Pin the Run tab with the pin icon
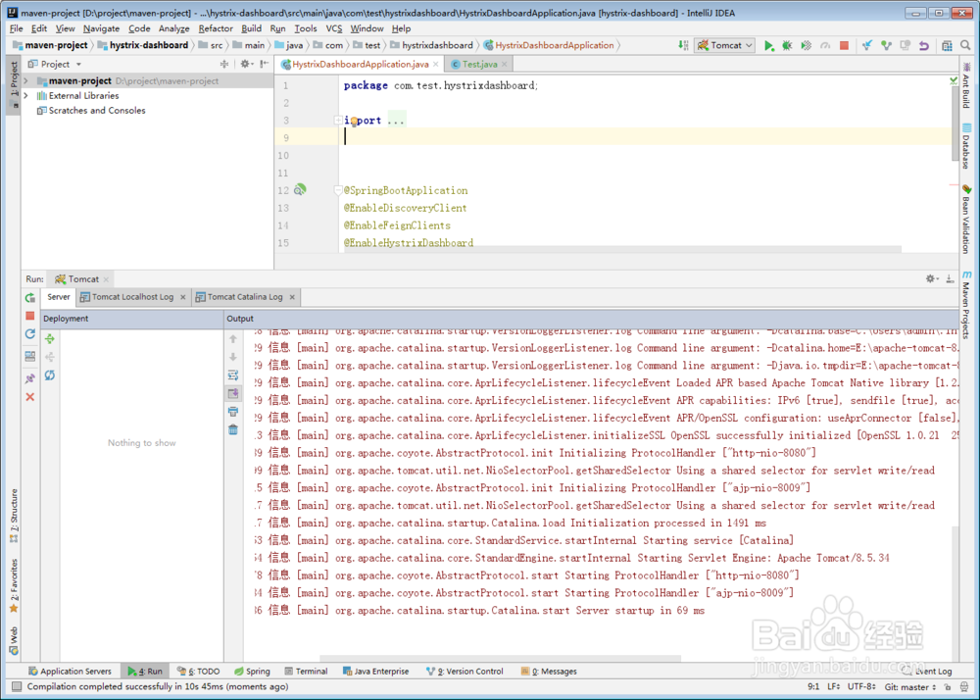The height and width of the screenshot is (700, 980). pos(30,378)
